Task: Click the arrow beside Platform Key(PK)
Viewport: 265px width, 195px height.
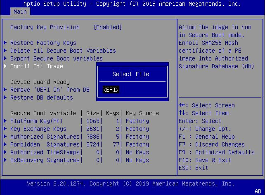Action: [x=5, y=121]
